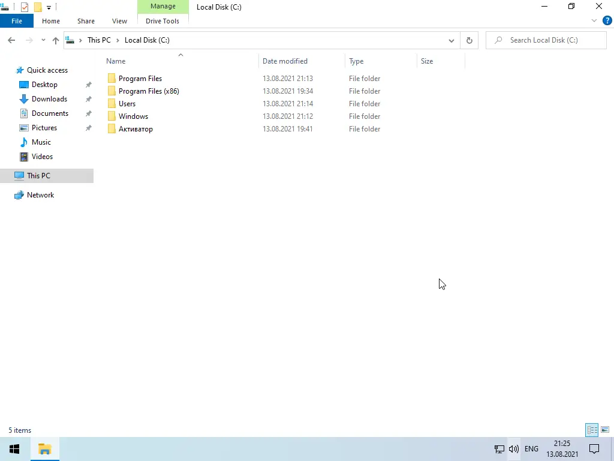Expand the chevron after This PC breadcrumb
The height and width of the screenshot is (461, 614).
(x=118, y=40)
